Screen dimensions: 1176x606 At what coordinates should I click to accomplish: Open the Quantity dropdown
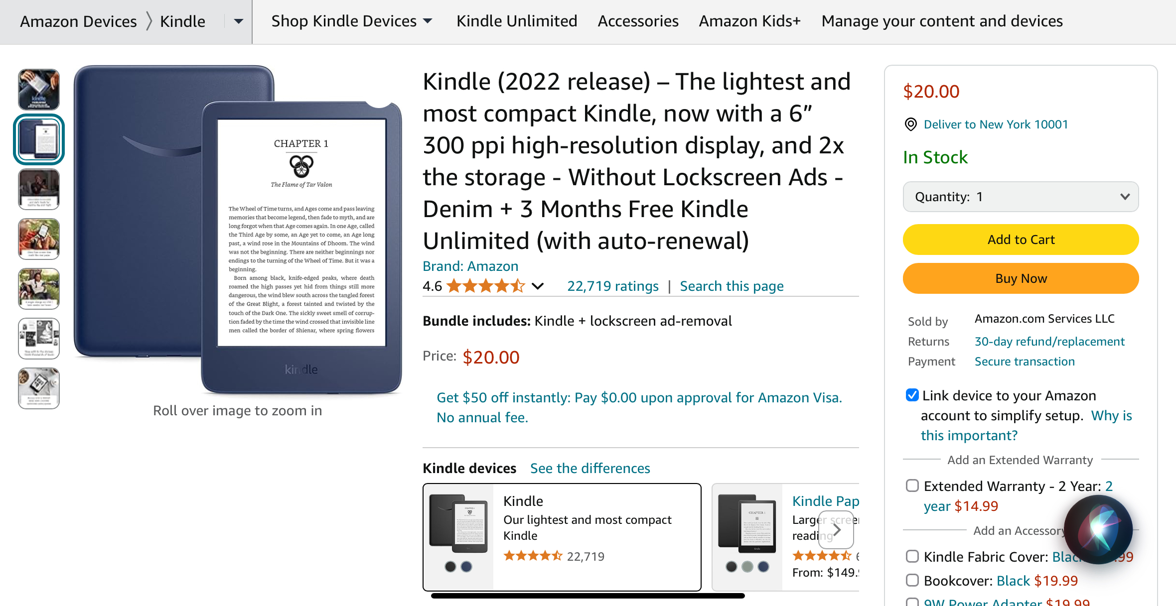coord(1021,197)
